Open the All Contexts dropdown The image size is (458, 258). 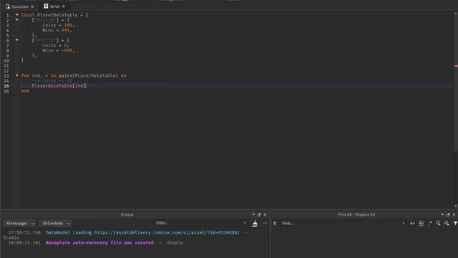[x=56, y=224]
